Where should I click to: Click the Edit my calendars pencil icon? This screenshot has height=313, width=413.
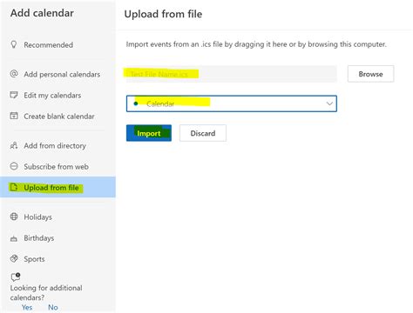tap(14, 95)
